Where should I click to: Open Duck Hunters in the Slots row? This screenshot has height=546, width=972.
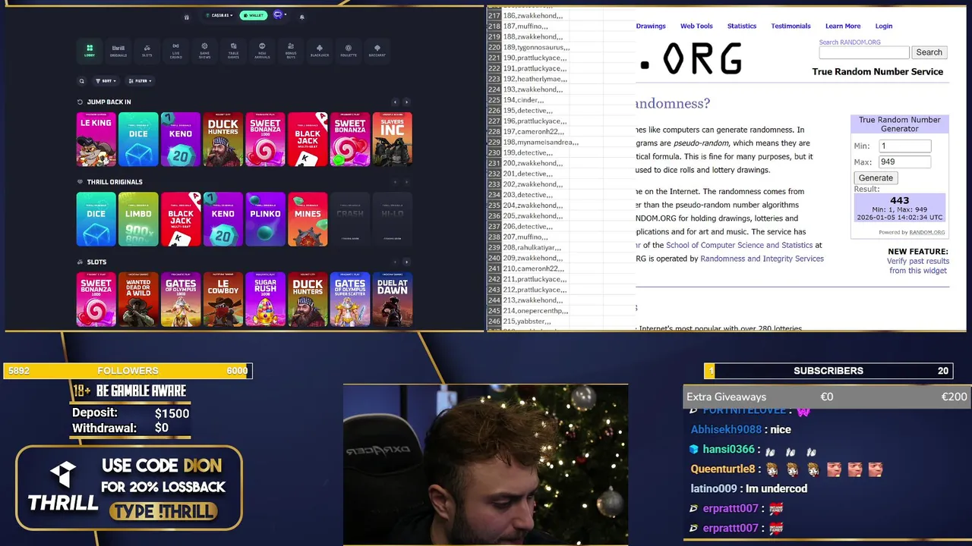pos(308,300)
